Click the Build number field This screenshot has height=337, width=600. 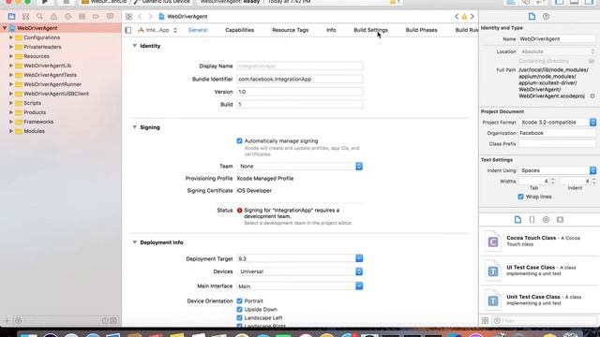[x=300, y=104]
